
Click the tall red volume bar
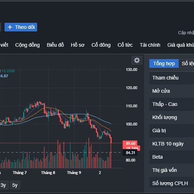tap(111, 155)
